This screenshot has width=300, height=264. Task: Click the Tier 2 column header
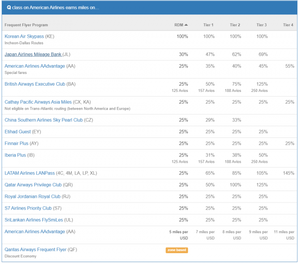(x=235, y=25)
